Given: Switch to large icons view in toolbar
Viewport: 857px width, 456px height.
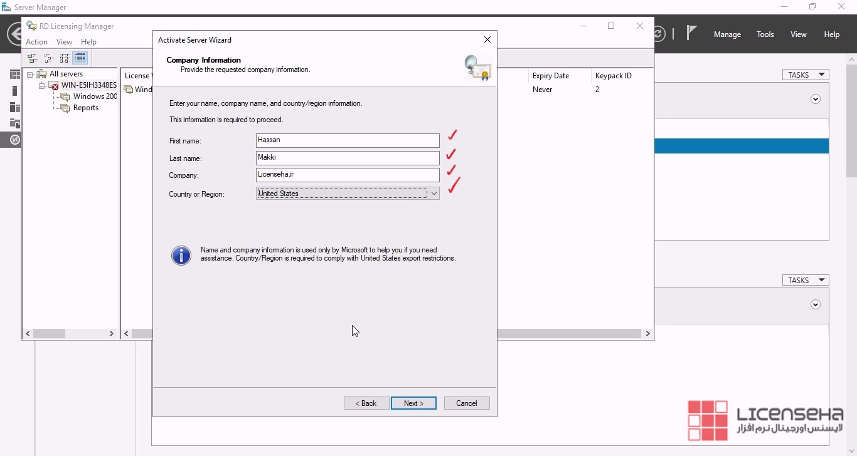Looking at the screenshot, I should (33, 58).
